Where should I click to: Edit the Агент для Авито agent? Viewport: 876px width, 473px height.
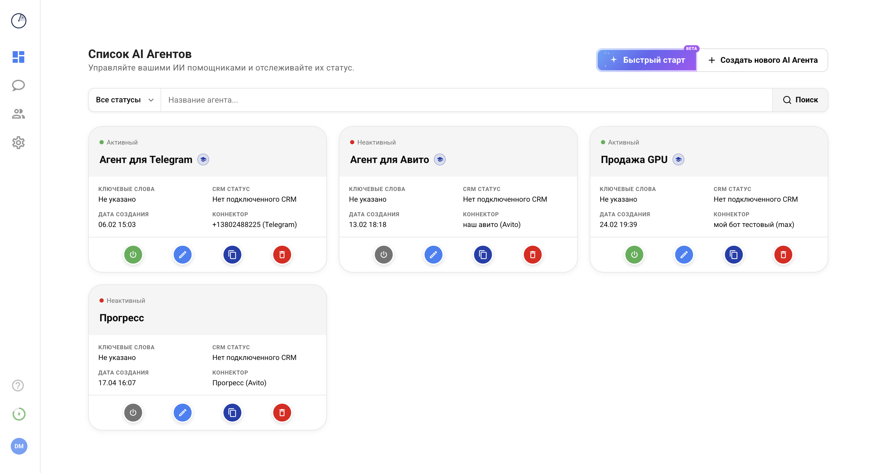pos(433,254)
